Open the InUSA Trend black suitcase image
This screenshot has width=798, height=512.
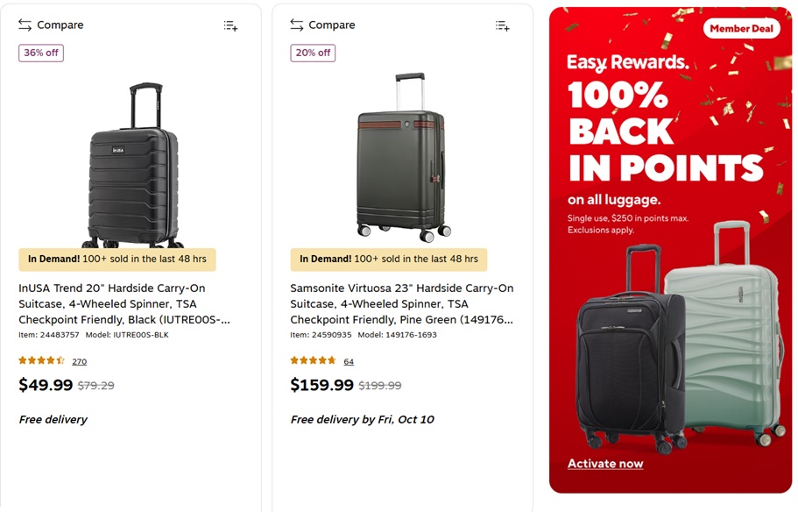(x=133, y=165)
